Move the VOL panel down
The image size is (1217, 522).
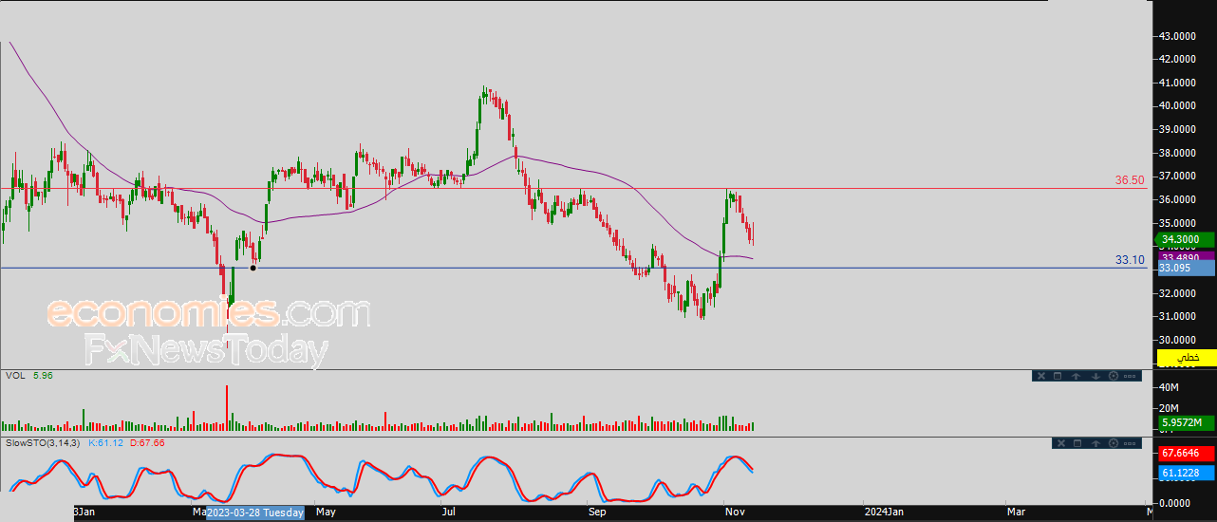1095,376
